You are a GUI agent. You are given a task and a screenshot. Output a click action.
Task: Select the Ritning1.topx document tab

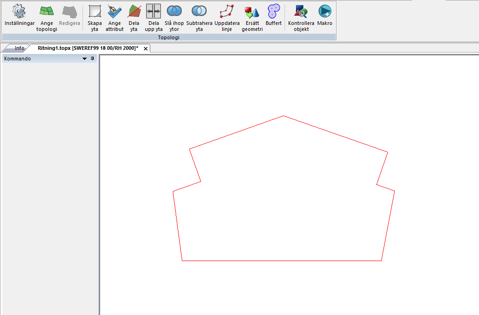click(x=88, y=48)
